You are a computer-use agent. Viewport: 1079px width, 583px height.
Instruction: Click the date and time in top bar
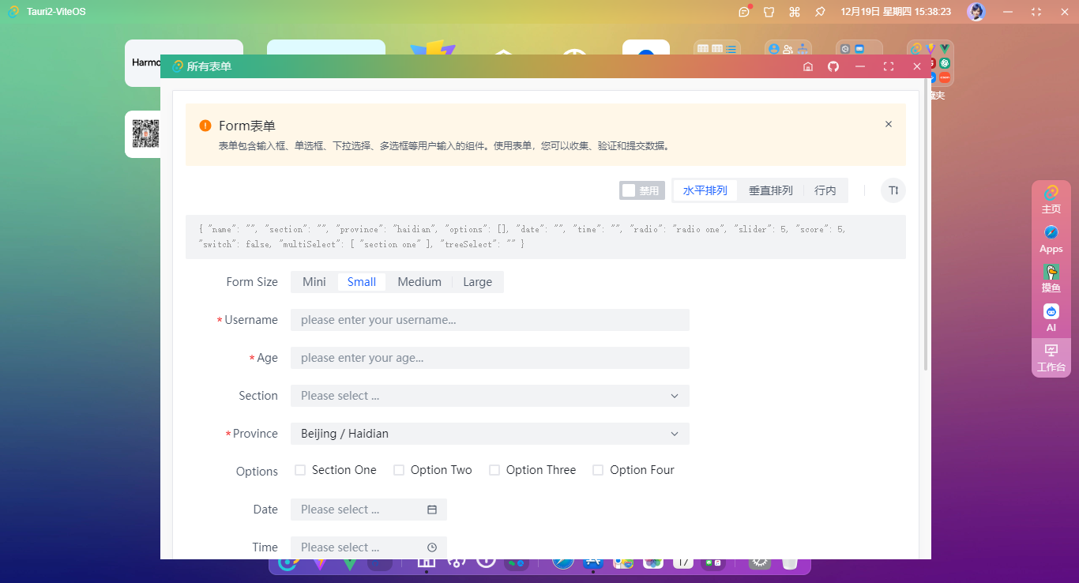click(896, 12)
